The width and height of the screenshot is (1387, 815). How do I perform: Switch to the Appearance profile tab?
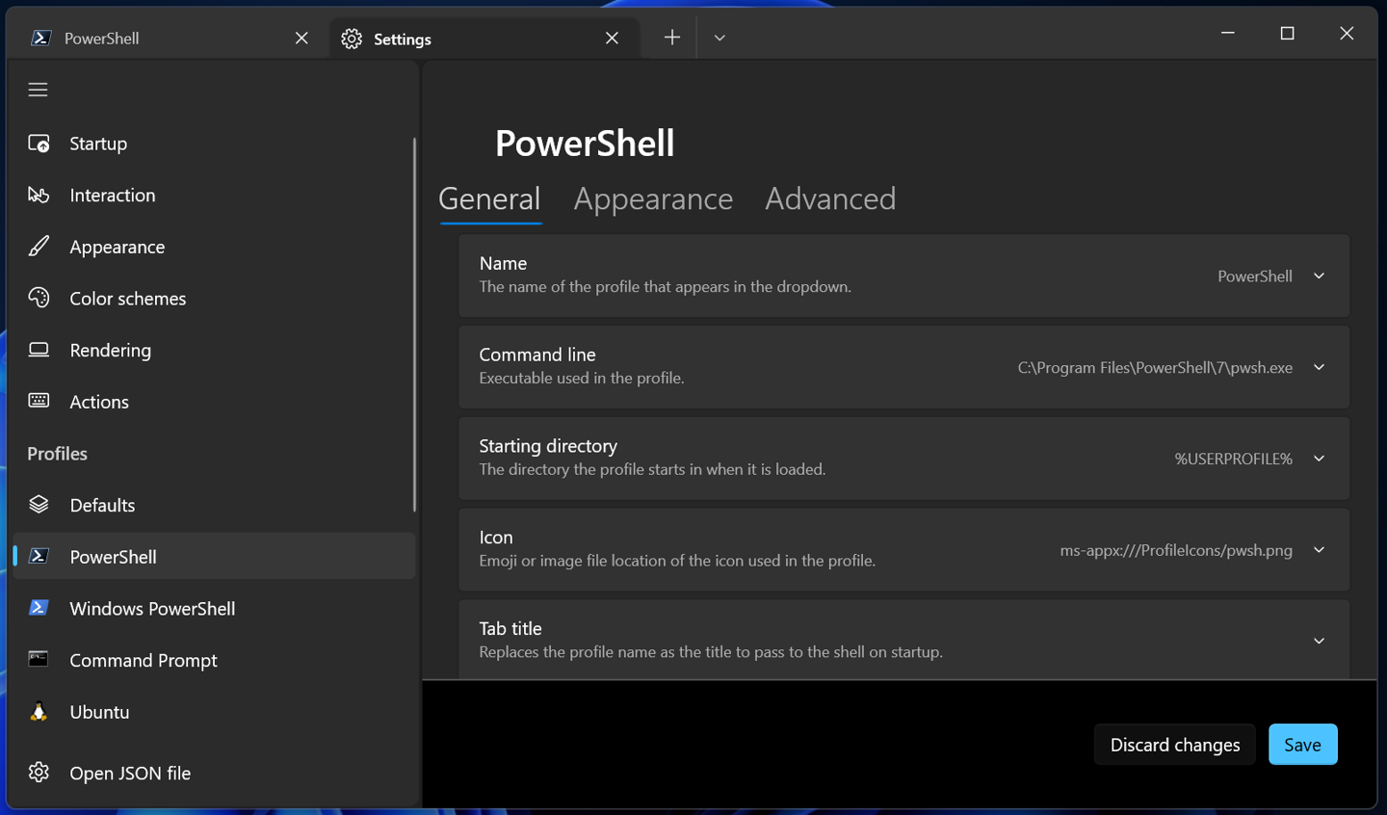point(653,198)
